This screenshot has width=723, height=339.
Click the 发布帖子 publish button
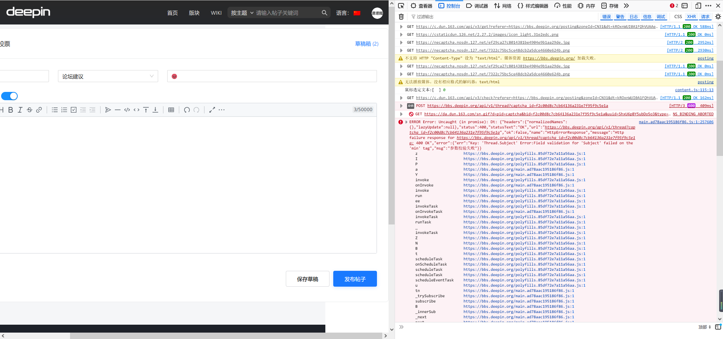tap(355, 279)
